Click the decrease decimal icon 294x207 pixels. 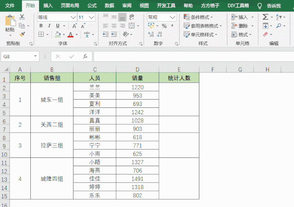[159, 34]
